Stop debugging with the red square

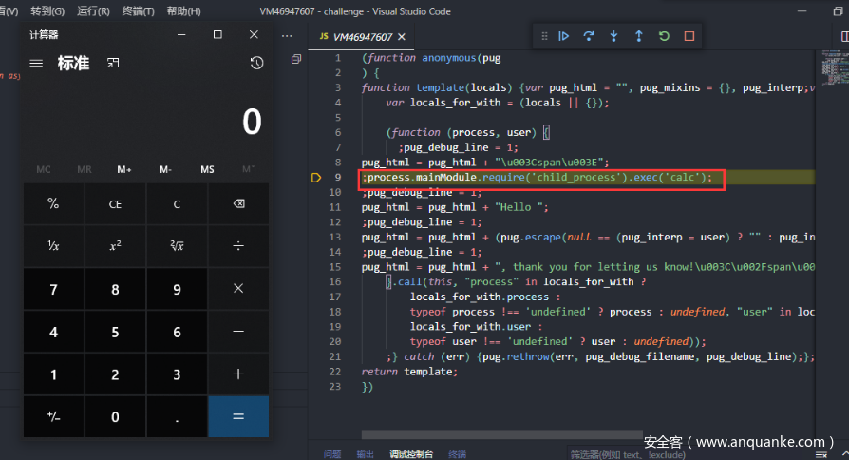click(x=689, y=36)
